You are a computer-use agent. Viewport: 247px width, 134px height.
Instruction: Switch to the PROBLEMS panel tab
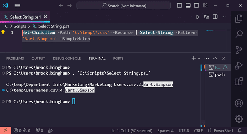(x=15, y=58)
